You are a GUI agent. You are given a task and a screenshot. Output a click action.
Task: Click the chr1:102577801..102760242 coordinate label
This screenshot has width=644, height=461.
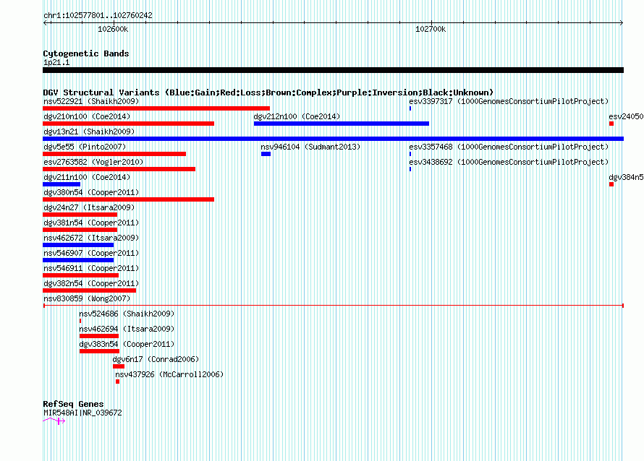(98, 15)
